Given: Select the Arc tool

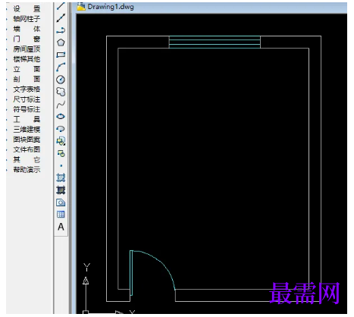Looking at the screenshot, I should pyautogui.click(x=61, y=67).
